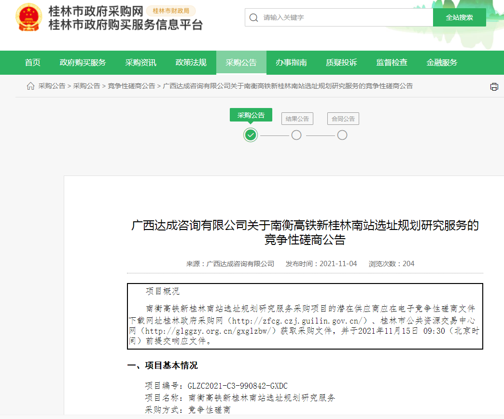The width and height of the screenshot is (504, 419).
Task: Click the green 采购公告 step label
Action: tap(251, 115)
